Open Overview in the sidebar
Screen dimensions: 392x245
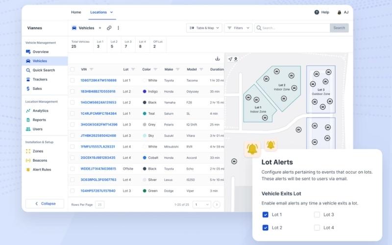coord(45,52)
